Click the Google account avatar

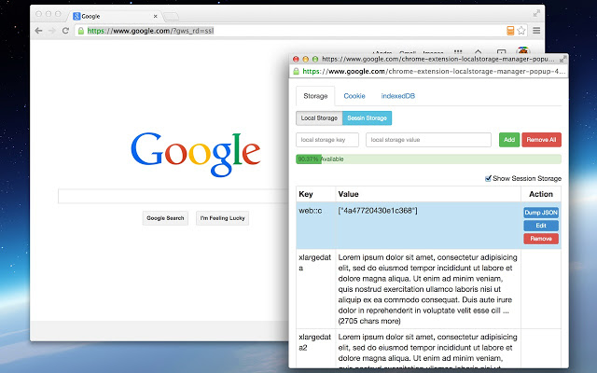[x=523, y=51]
